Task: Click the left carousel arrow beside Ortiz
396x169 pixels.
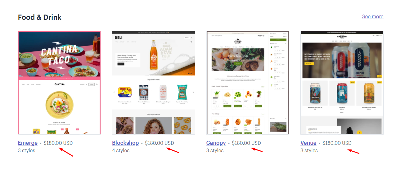Action: [114, 92]
